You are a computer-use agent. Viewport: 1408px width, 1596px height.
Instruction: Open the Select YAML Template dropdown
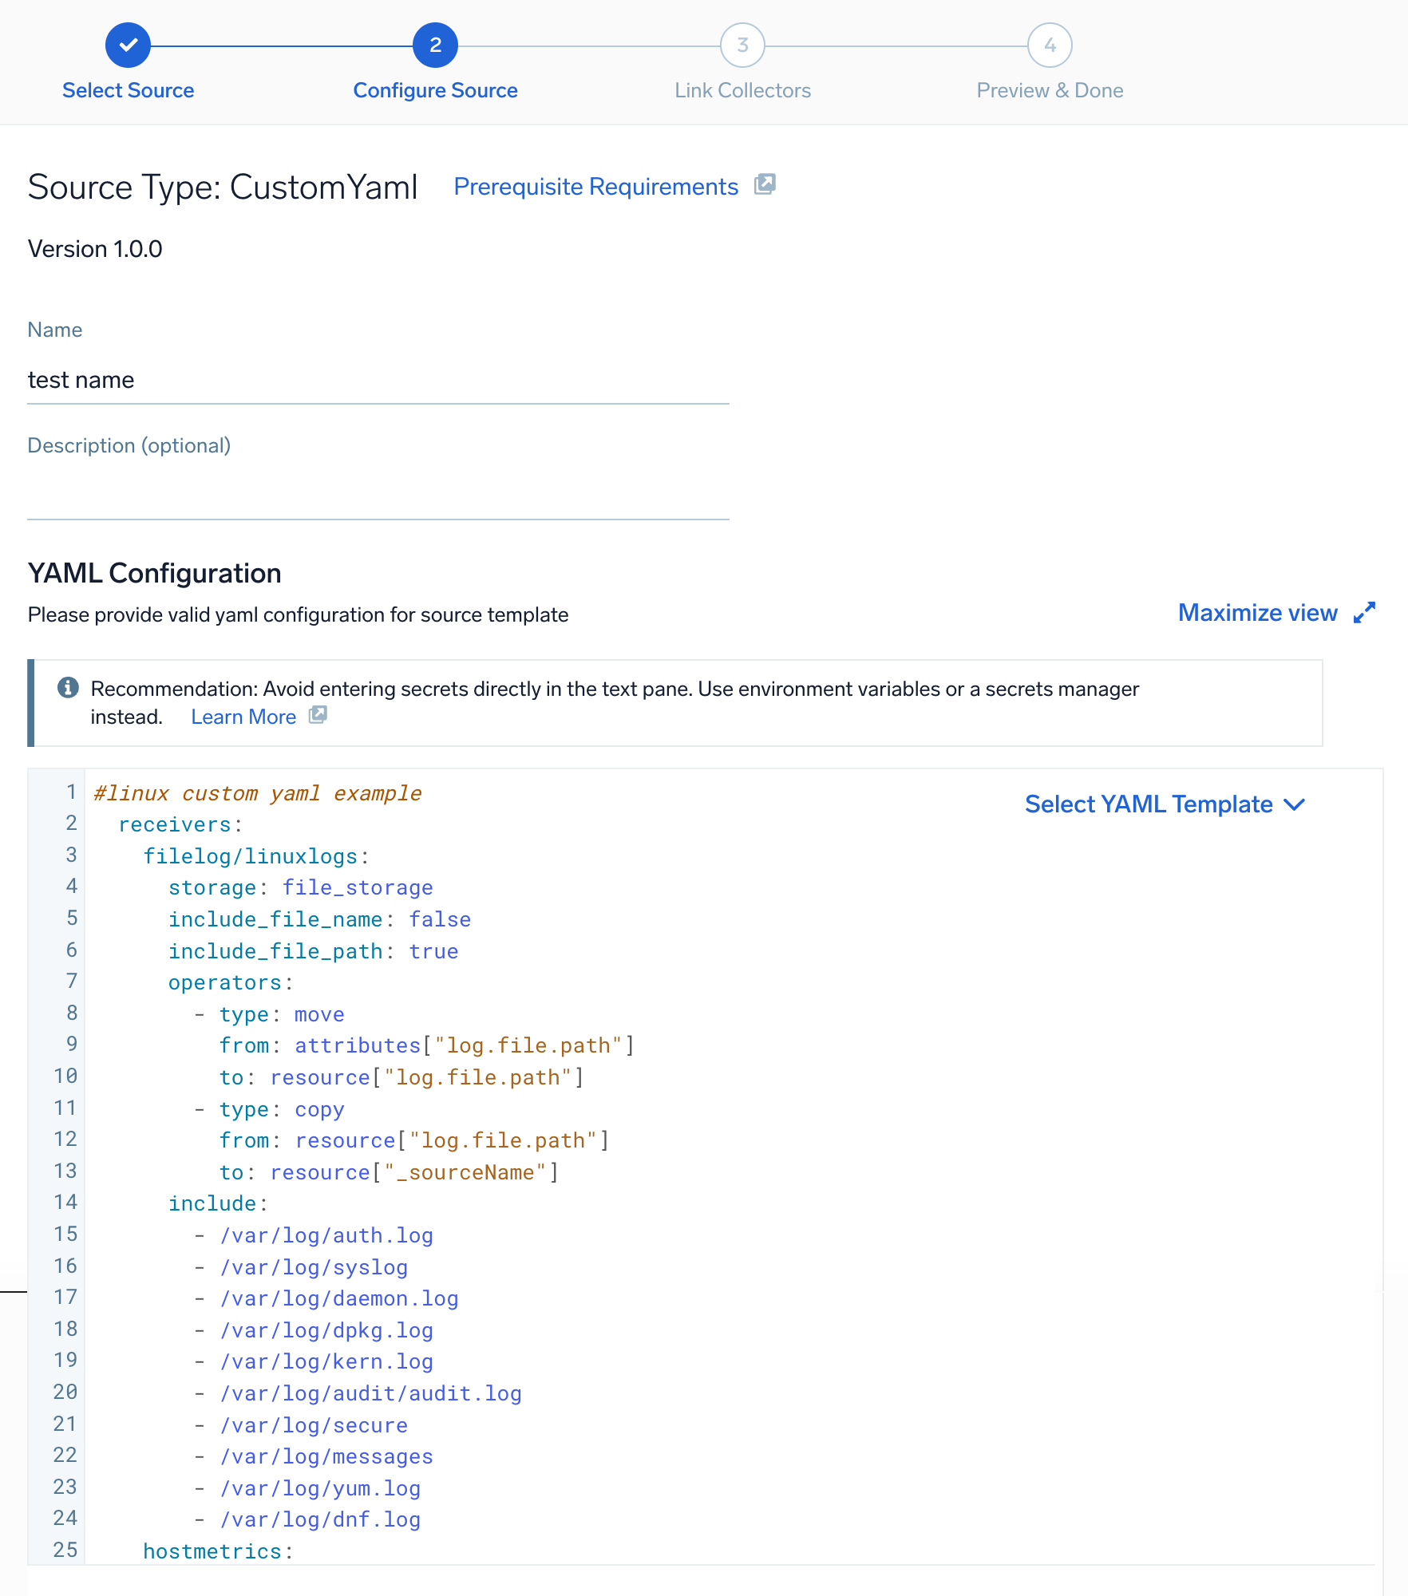tap(1148, 804)
